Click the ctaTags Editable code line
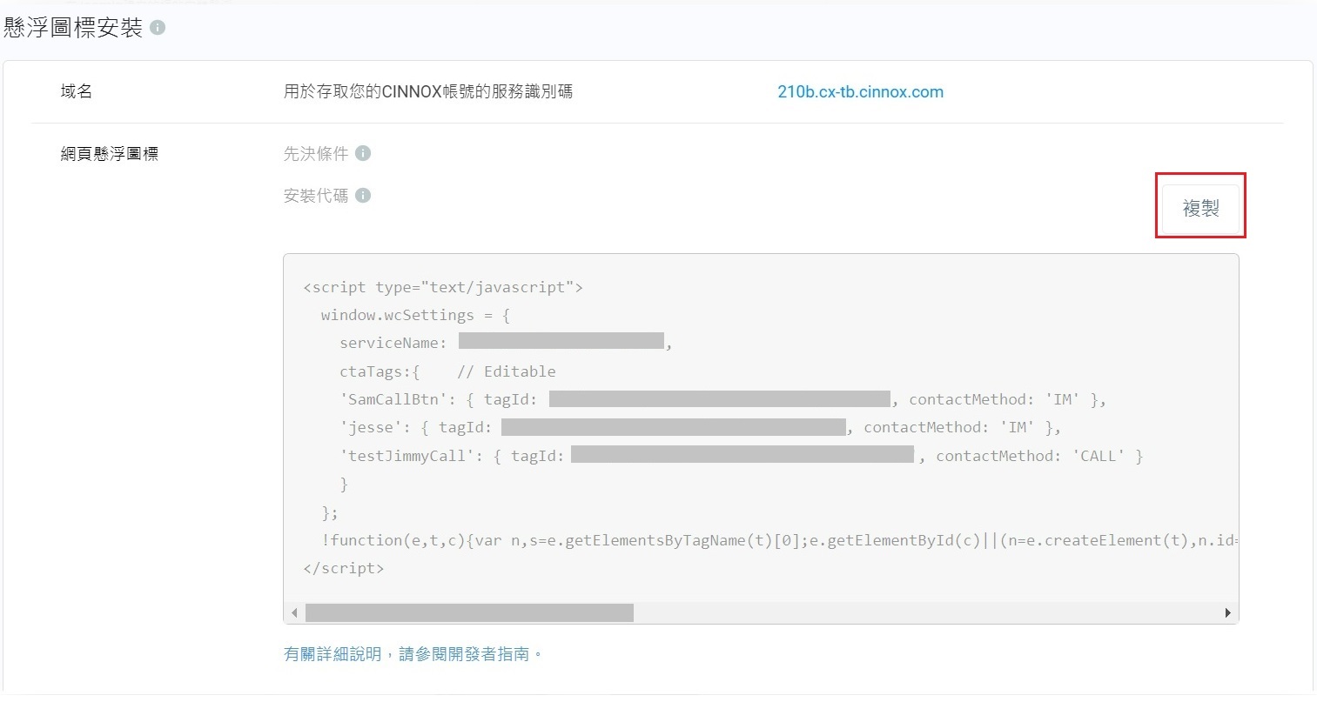This screenshot has width=1317, height=702. click(447, 371)
